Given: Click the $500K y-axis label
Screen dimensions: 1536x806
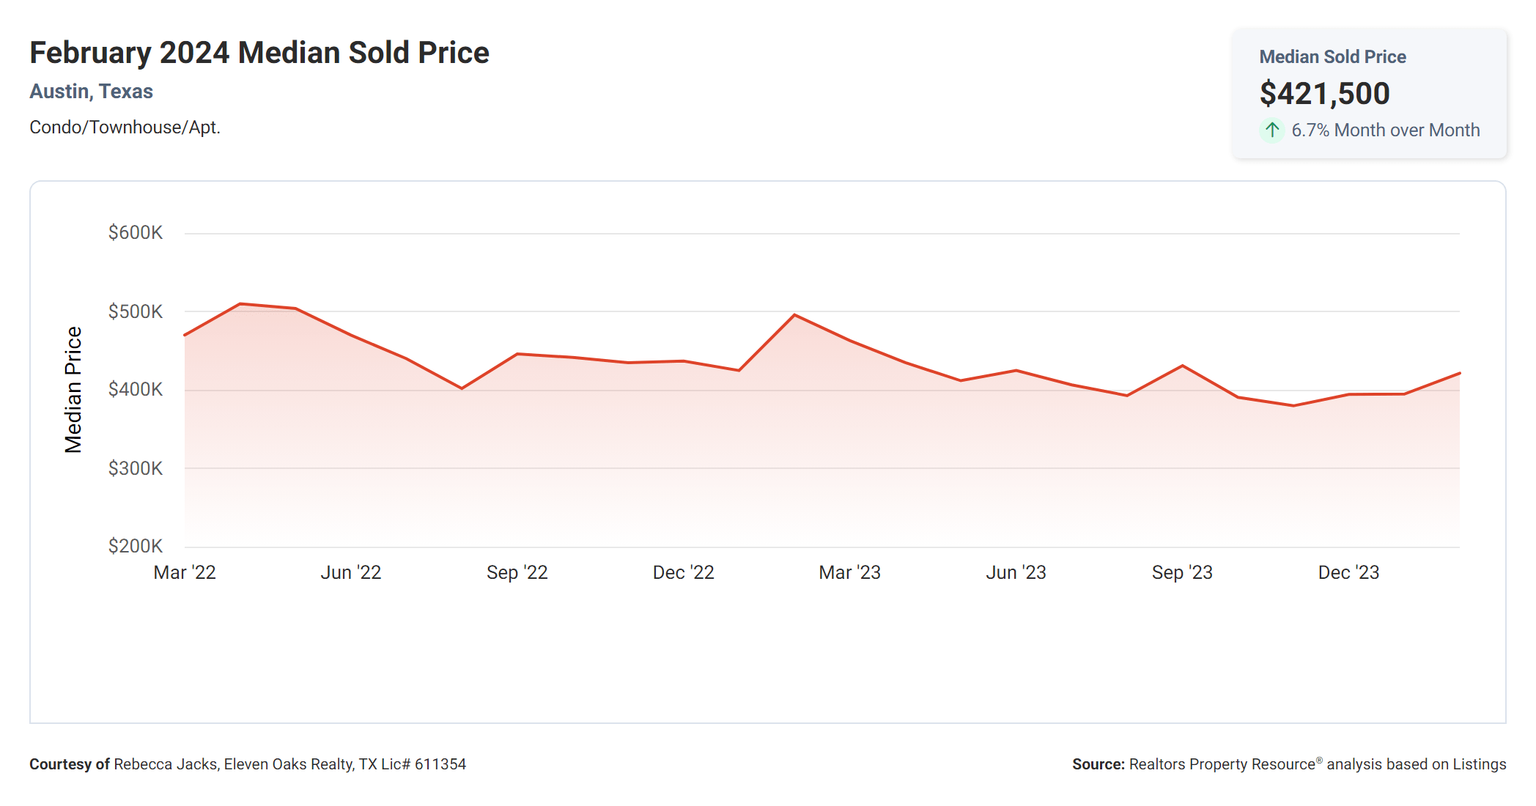Looking at the screenshot, I should pos(136,311).
